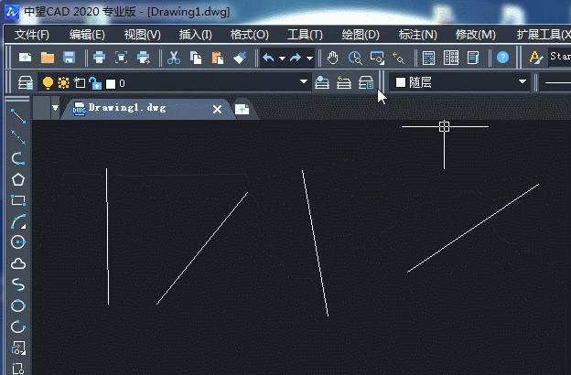Viewport: 571px width, 375px height.
Task: Create a new drawing file
Action: click(x=25, y=58)
